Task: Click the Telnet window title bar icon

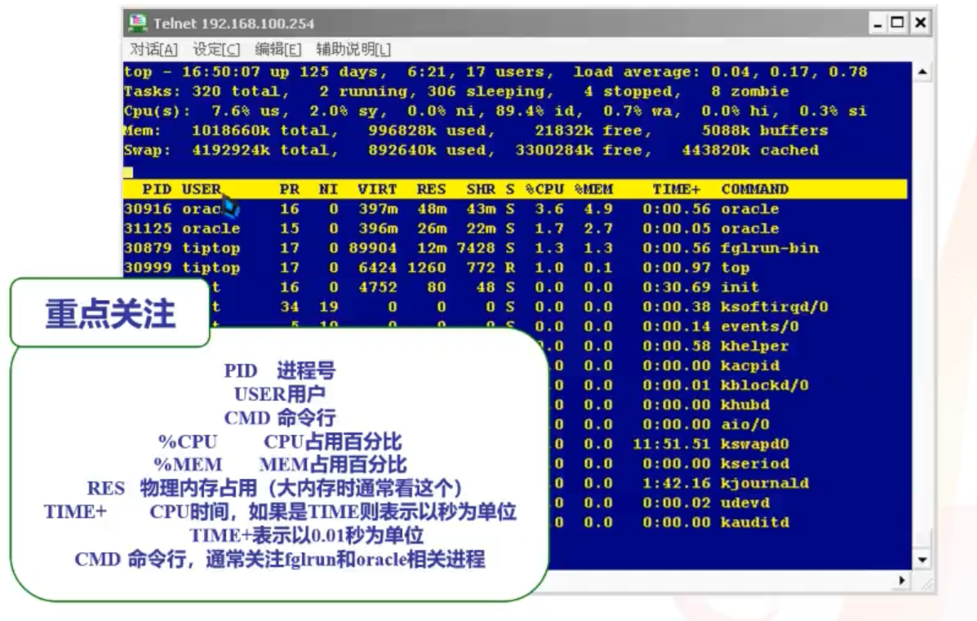Action: click(x=138, y=23)
